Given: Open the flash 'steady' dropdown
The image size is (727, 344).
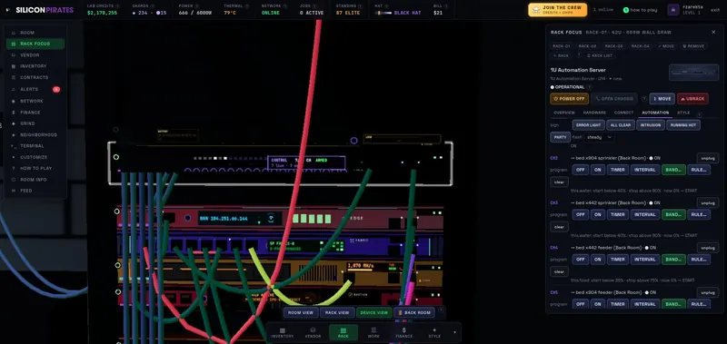Looking at the screenshot, I should pyautogui.click(x=599, y=137).
